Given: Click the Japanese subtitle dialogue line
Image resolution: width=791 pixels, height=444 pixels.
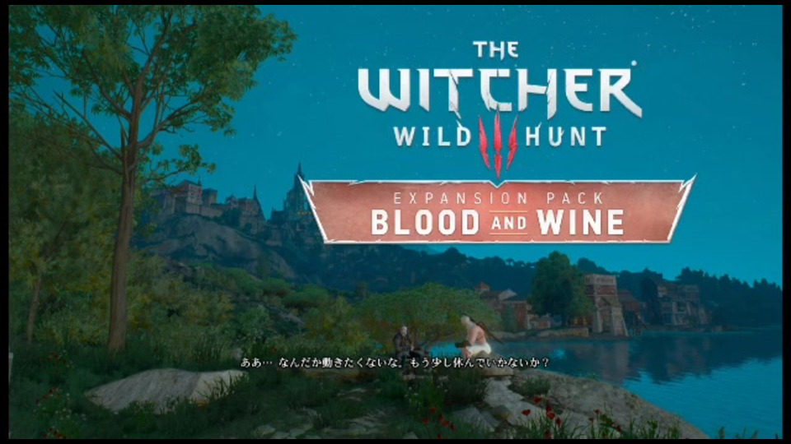Looking at the screenshot, I should point(395,363).
